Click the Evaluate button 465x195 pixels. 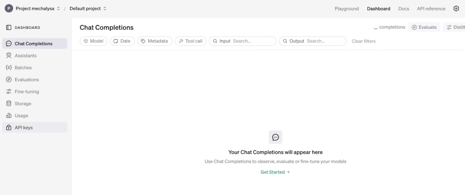click(424, 27)
